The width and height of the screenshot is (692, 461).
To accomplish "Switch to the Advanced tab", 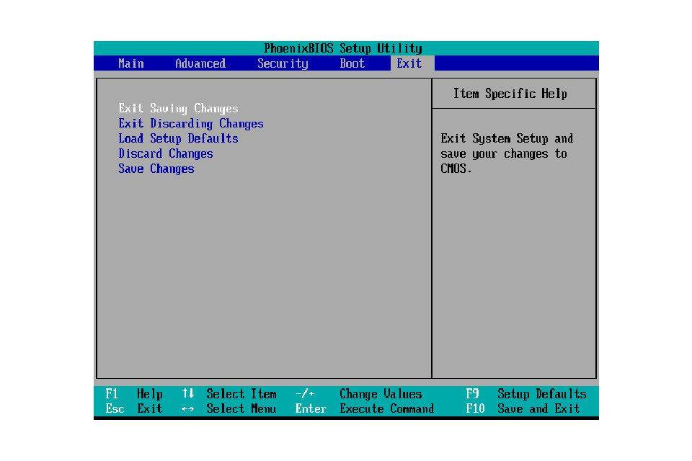I will [x=200, y=63].
